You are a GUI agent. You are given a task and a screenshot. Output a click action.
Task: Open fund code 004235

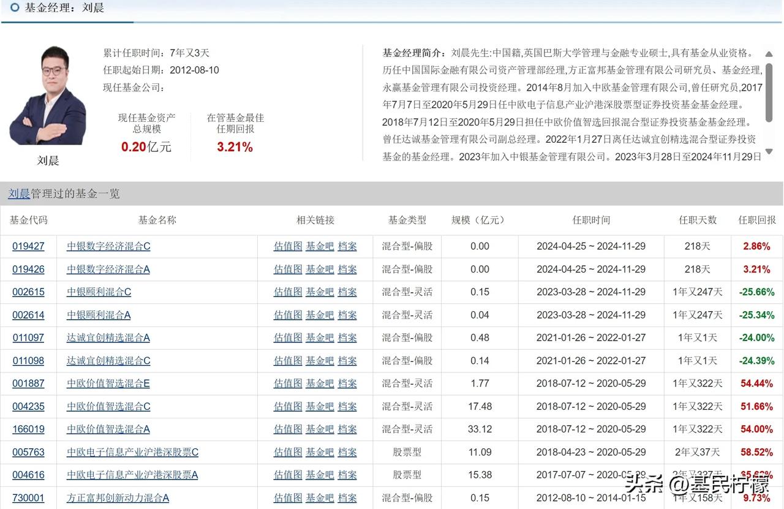[x=28, y=406]
